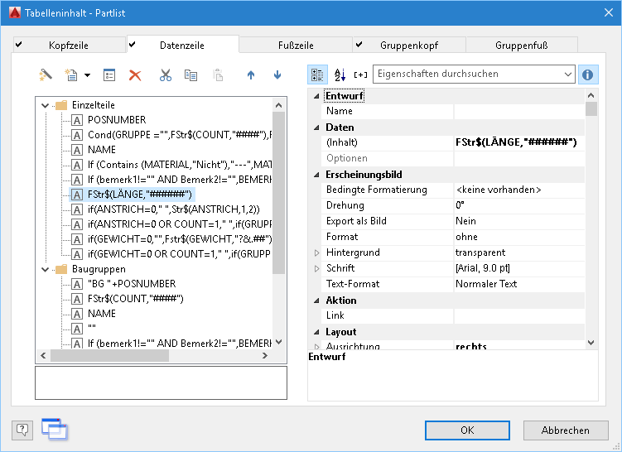Click the Abbrechen button
This screenshot has height=452, width=622.
pyautogui.click(x=566, y=430)
